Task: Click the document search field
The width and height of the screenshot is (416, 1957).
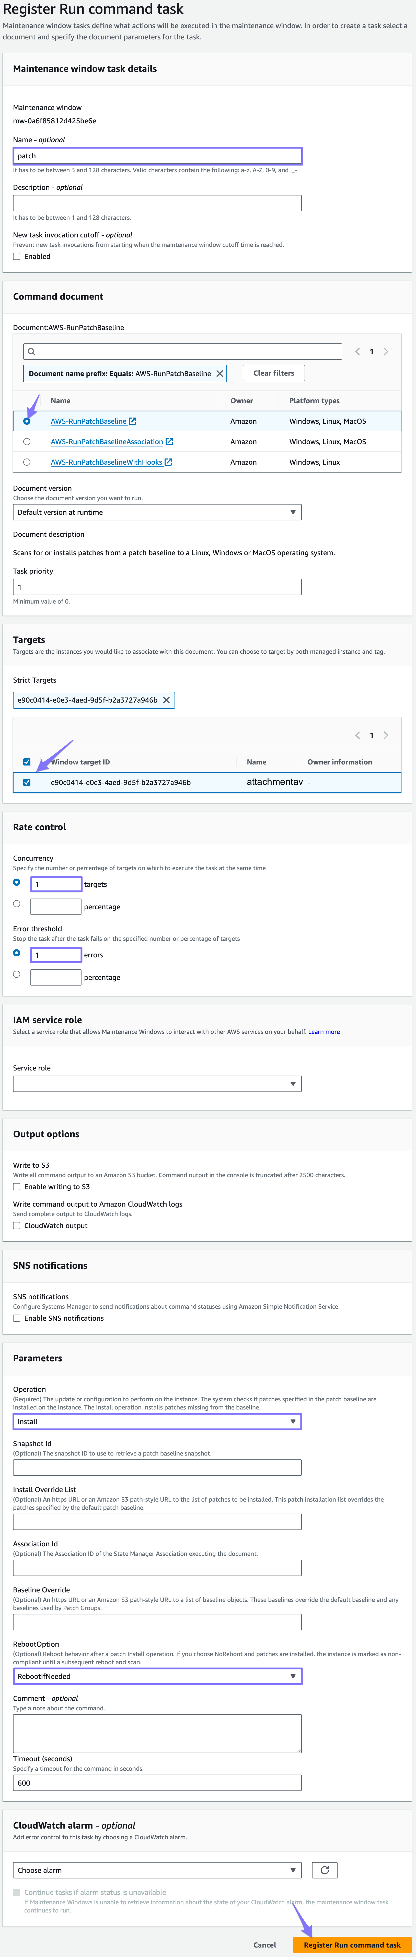Action: pos(182,352)
